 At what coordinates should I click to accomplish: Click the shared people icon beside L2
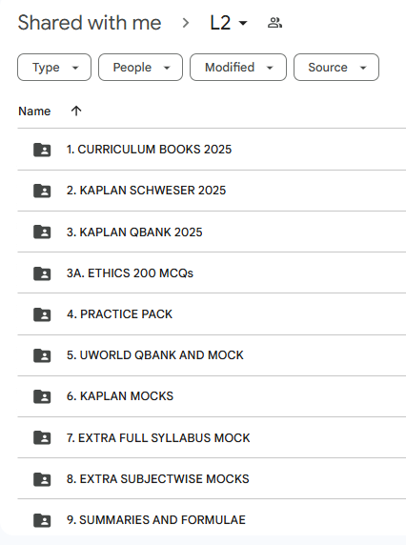click(274, 23)
